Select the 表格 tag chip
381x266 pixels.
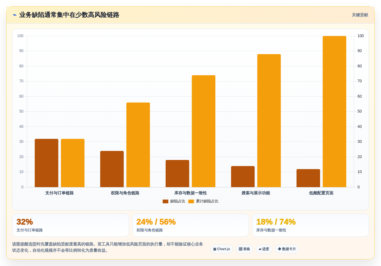pos(244,249)
